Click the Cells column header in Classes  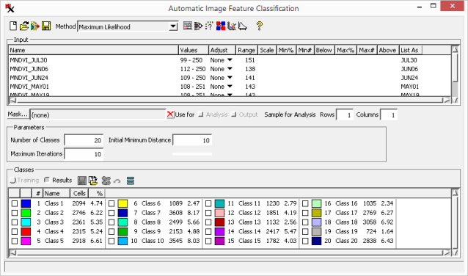pyautogui.click(x=79, y=194)
